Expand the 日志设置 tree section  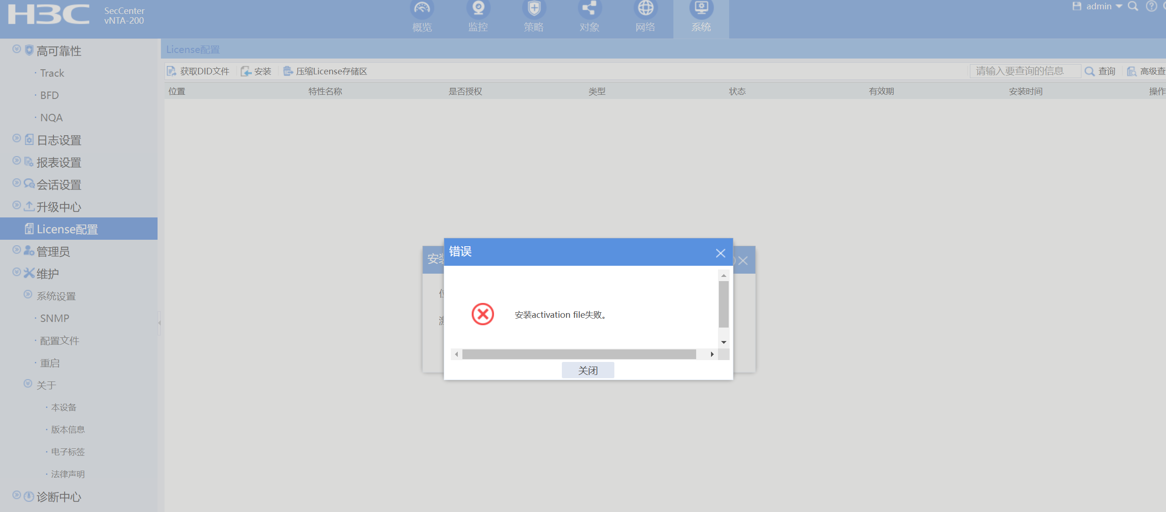pos(17,138)
